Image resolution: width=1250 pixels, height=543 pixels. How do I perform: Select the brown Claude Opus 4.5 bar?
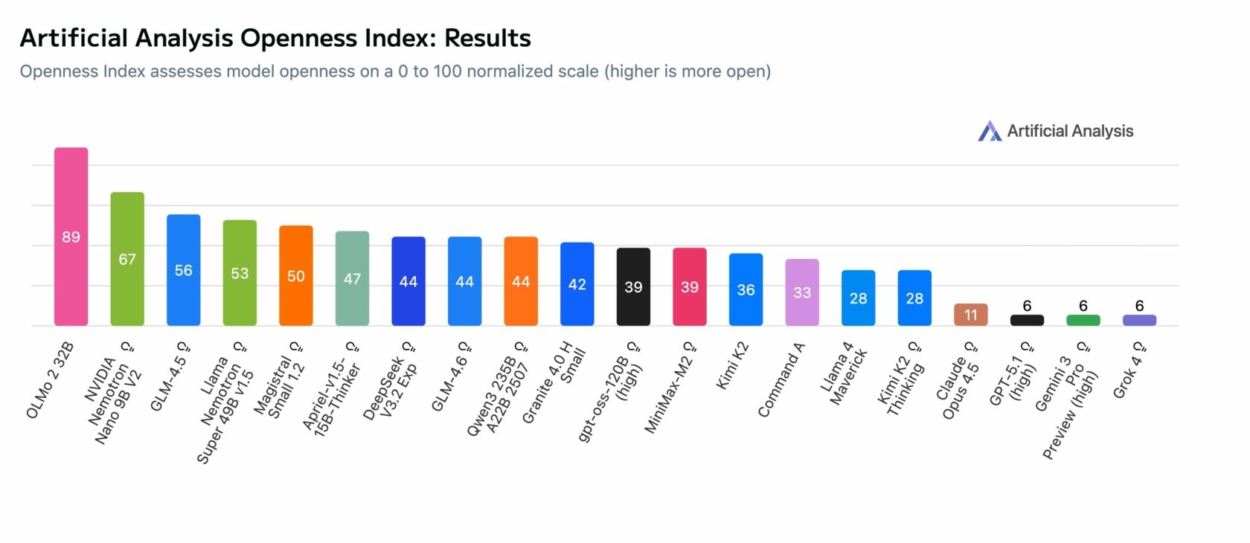(x=971, y=315)
